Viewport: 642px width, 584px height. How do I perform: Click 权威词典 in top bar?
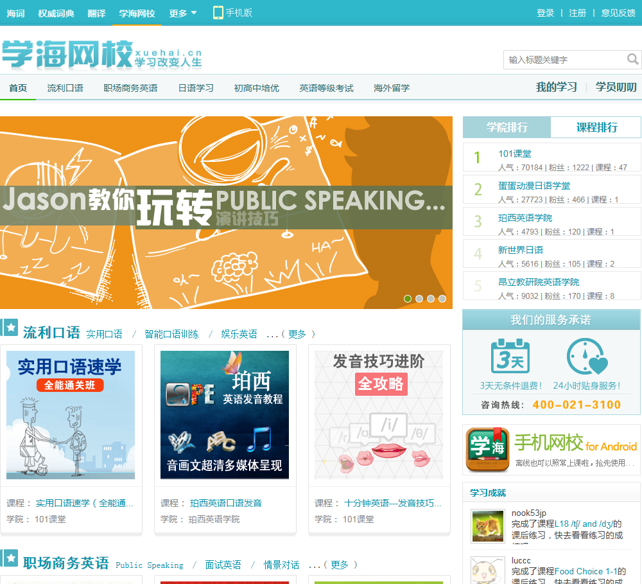click(x=56, y=13)
